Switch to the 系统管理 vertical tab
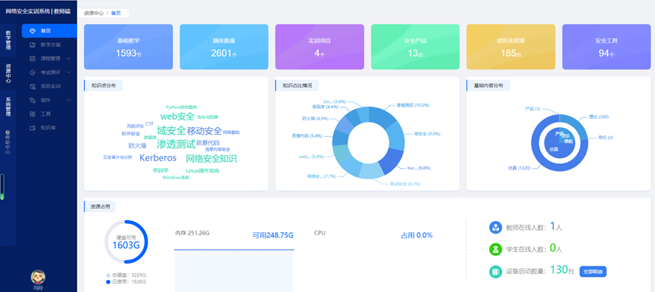This screenshot has height=292, width=655. point(8,107)
